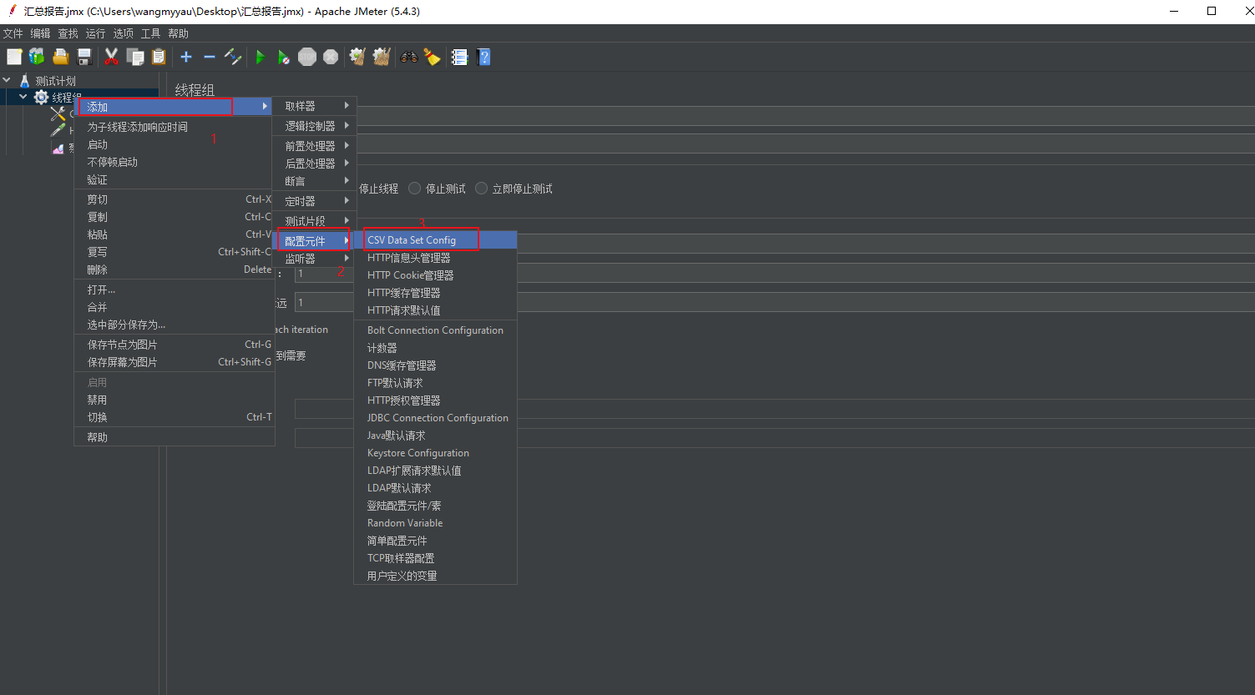Image resolution: width=1255 pixels, height=695 pixels.
Task: Click the Shutdown round X toolbar icon
Action: point(331,57)
